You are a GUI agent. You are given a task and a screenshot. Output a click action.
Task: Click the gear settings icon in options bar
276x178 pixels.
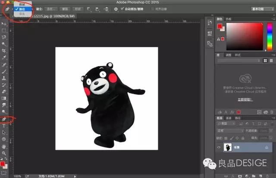coord(116,8)
